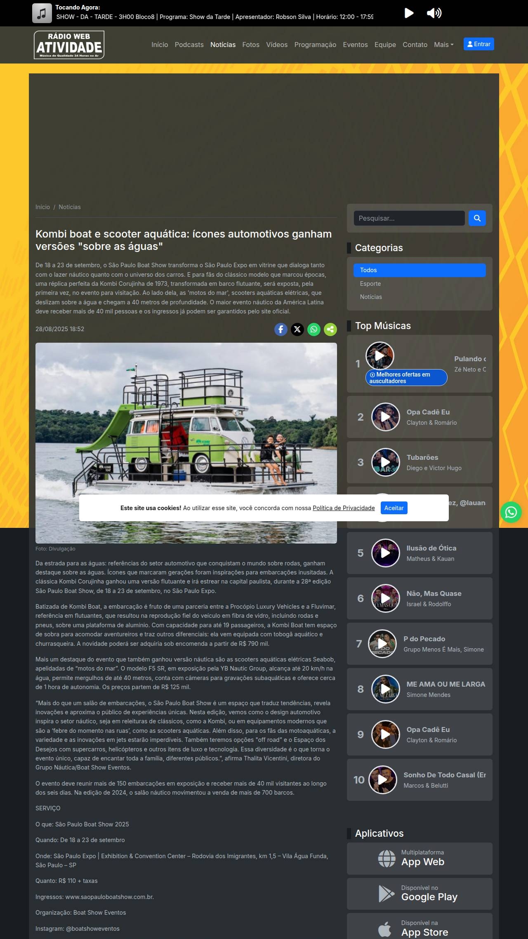This screenshot has height=939, width=528.
Task: Accept cookies with Aceitar button
Action: [394, 508]
